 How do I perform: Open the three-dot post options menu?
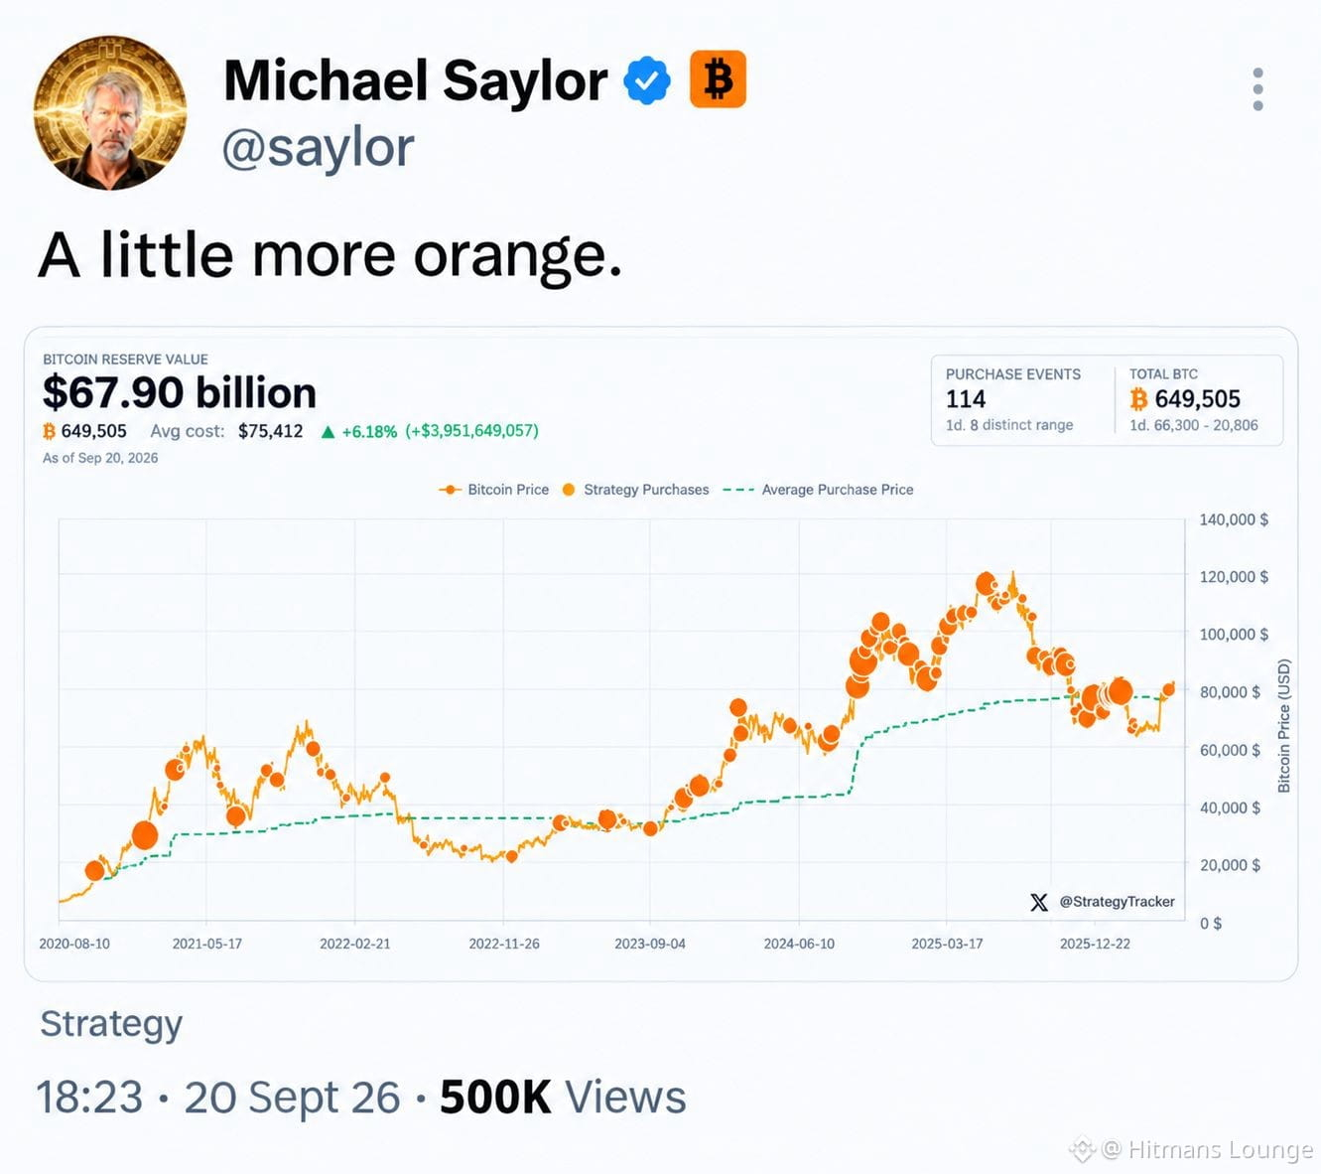1257,89
